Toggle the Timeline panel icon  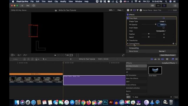point(158,6)
